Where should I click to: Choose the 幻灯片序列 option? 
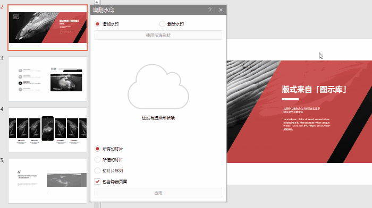click(x=97, y=170)
